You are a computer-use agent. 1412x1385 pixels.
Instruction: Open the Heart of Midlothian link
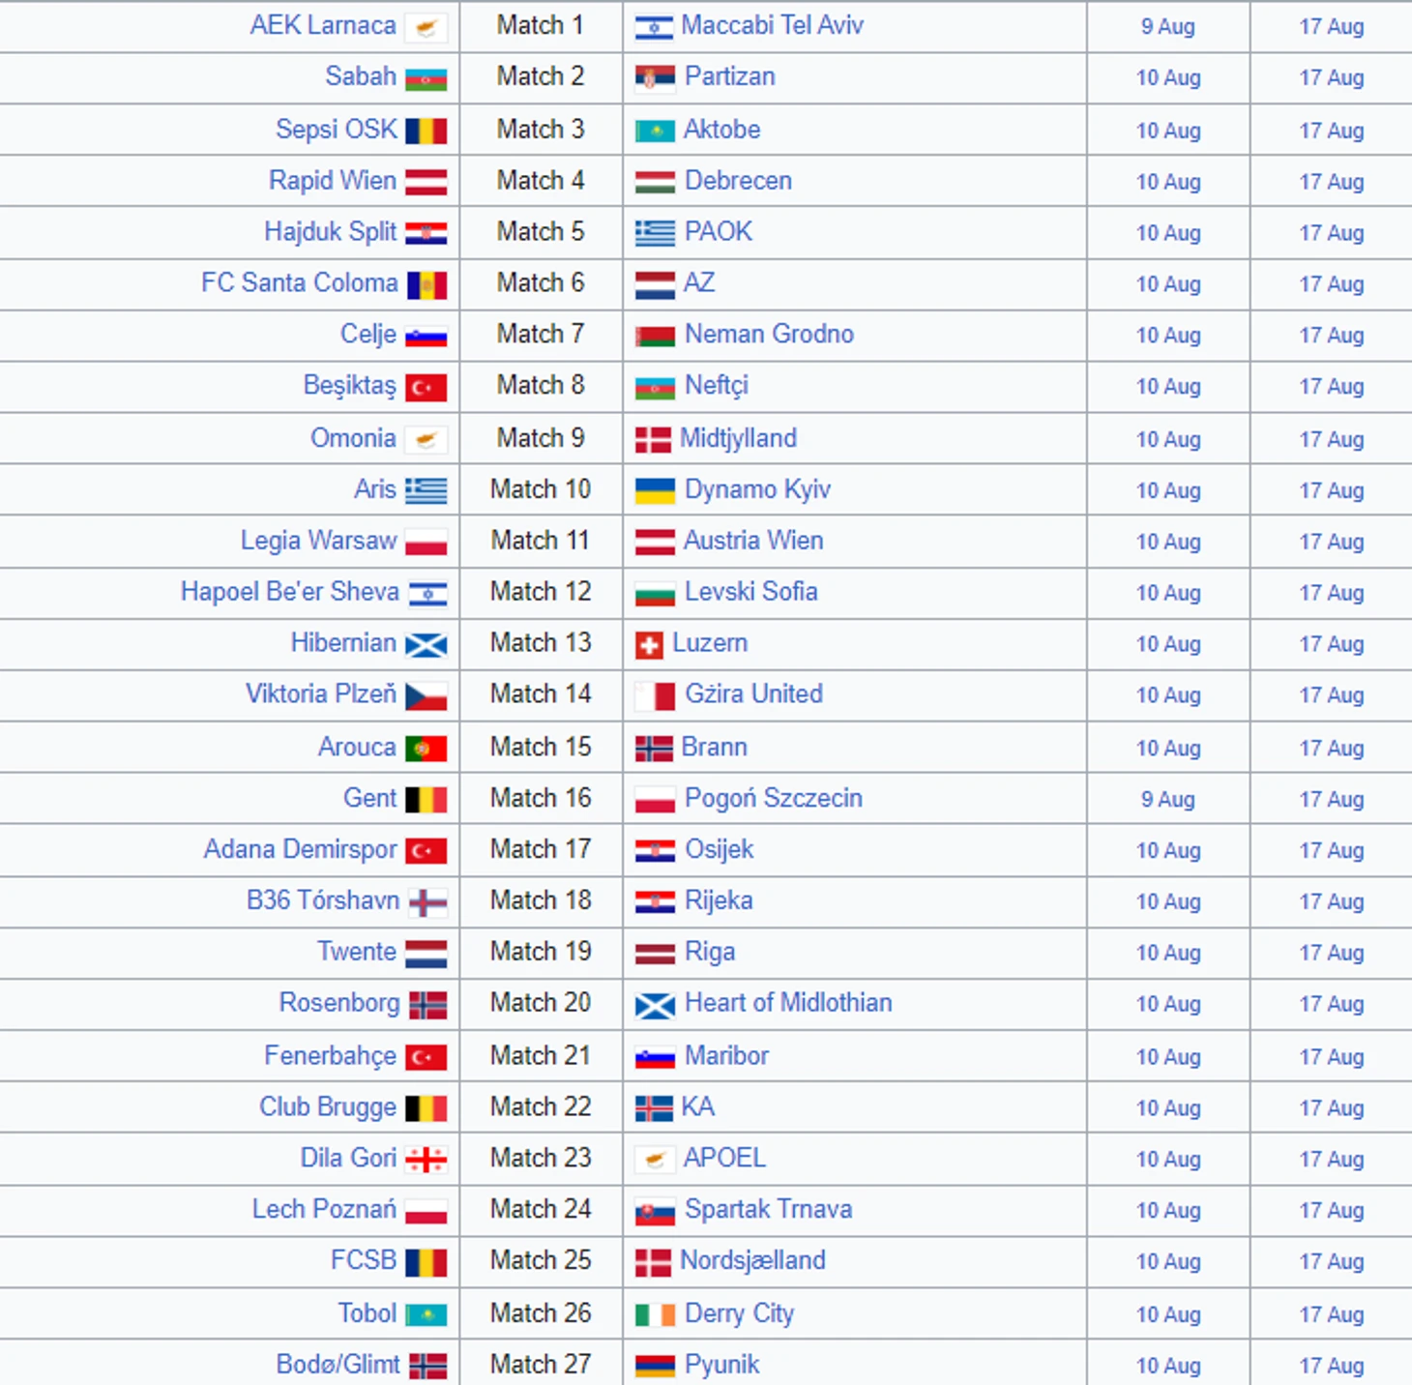coord(787,1003)
